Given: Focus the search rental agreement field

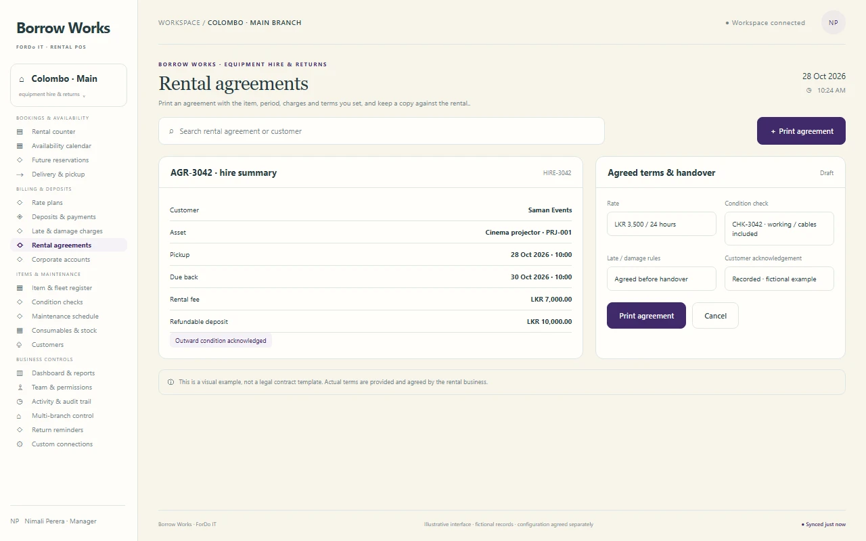Looking at the screenshot, I should coord(382,131).
